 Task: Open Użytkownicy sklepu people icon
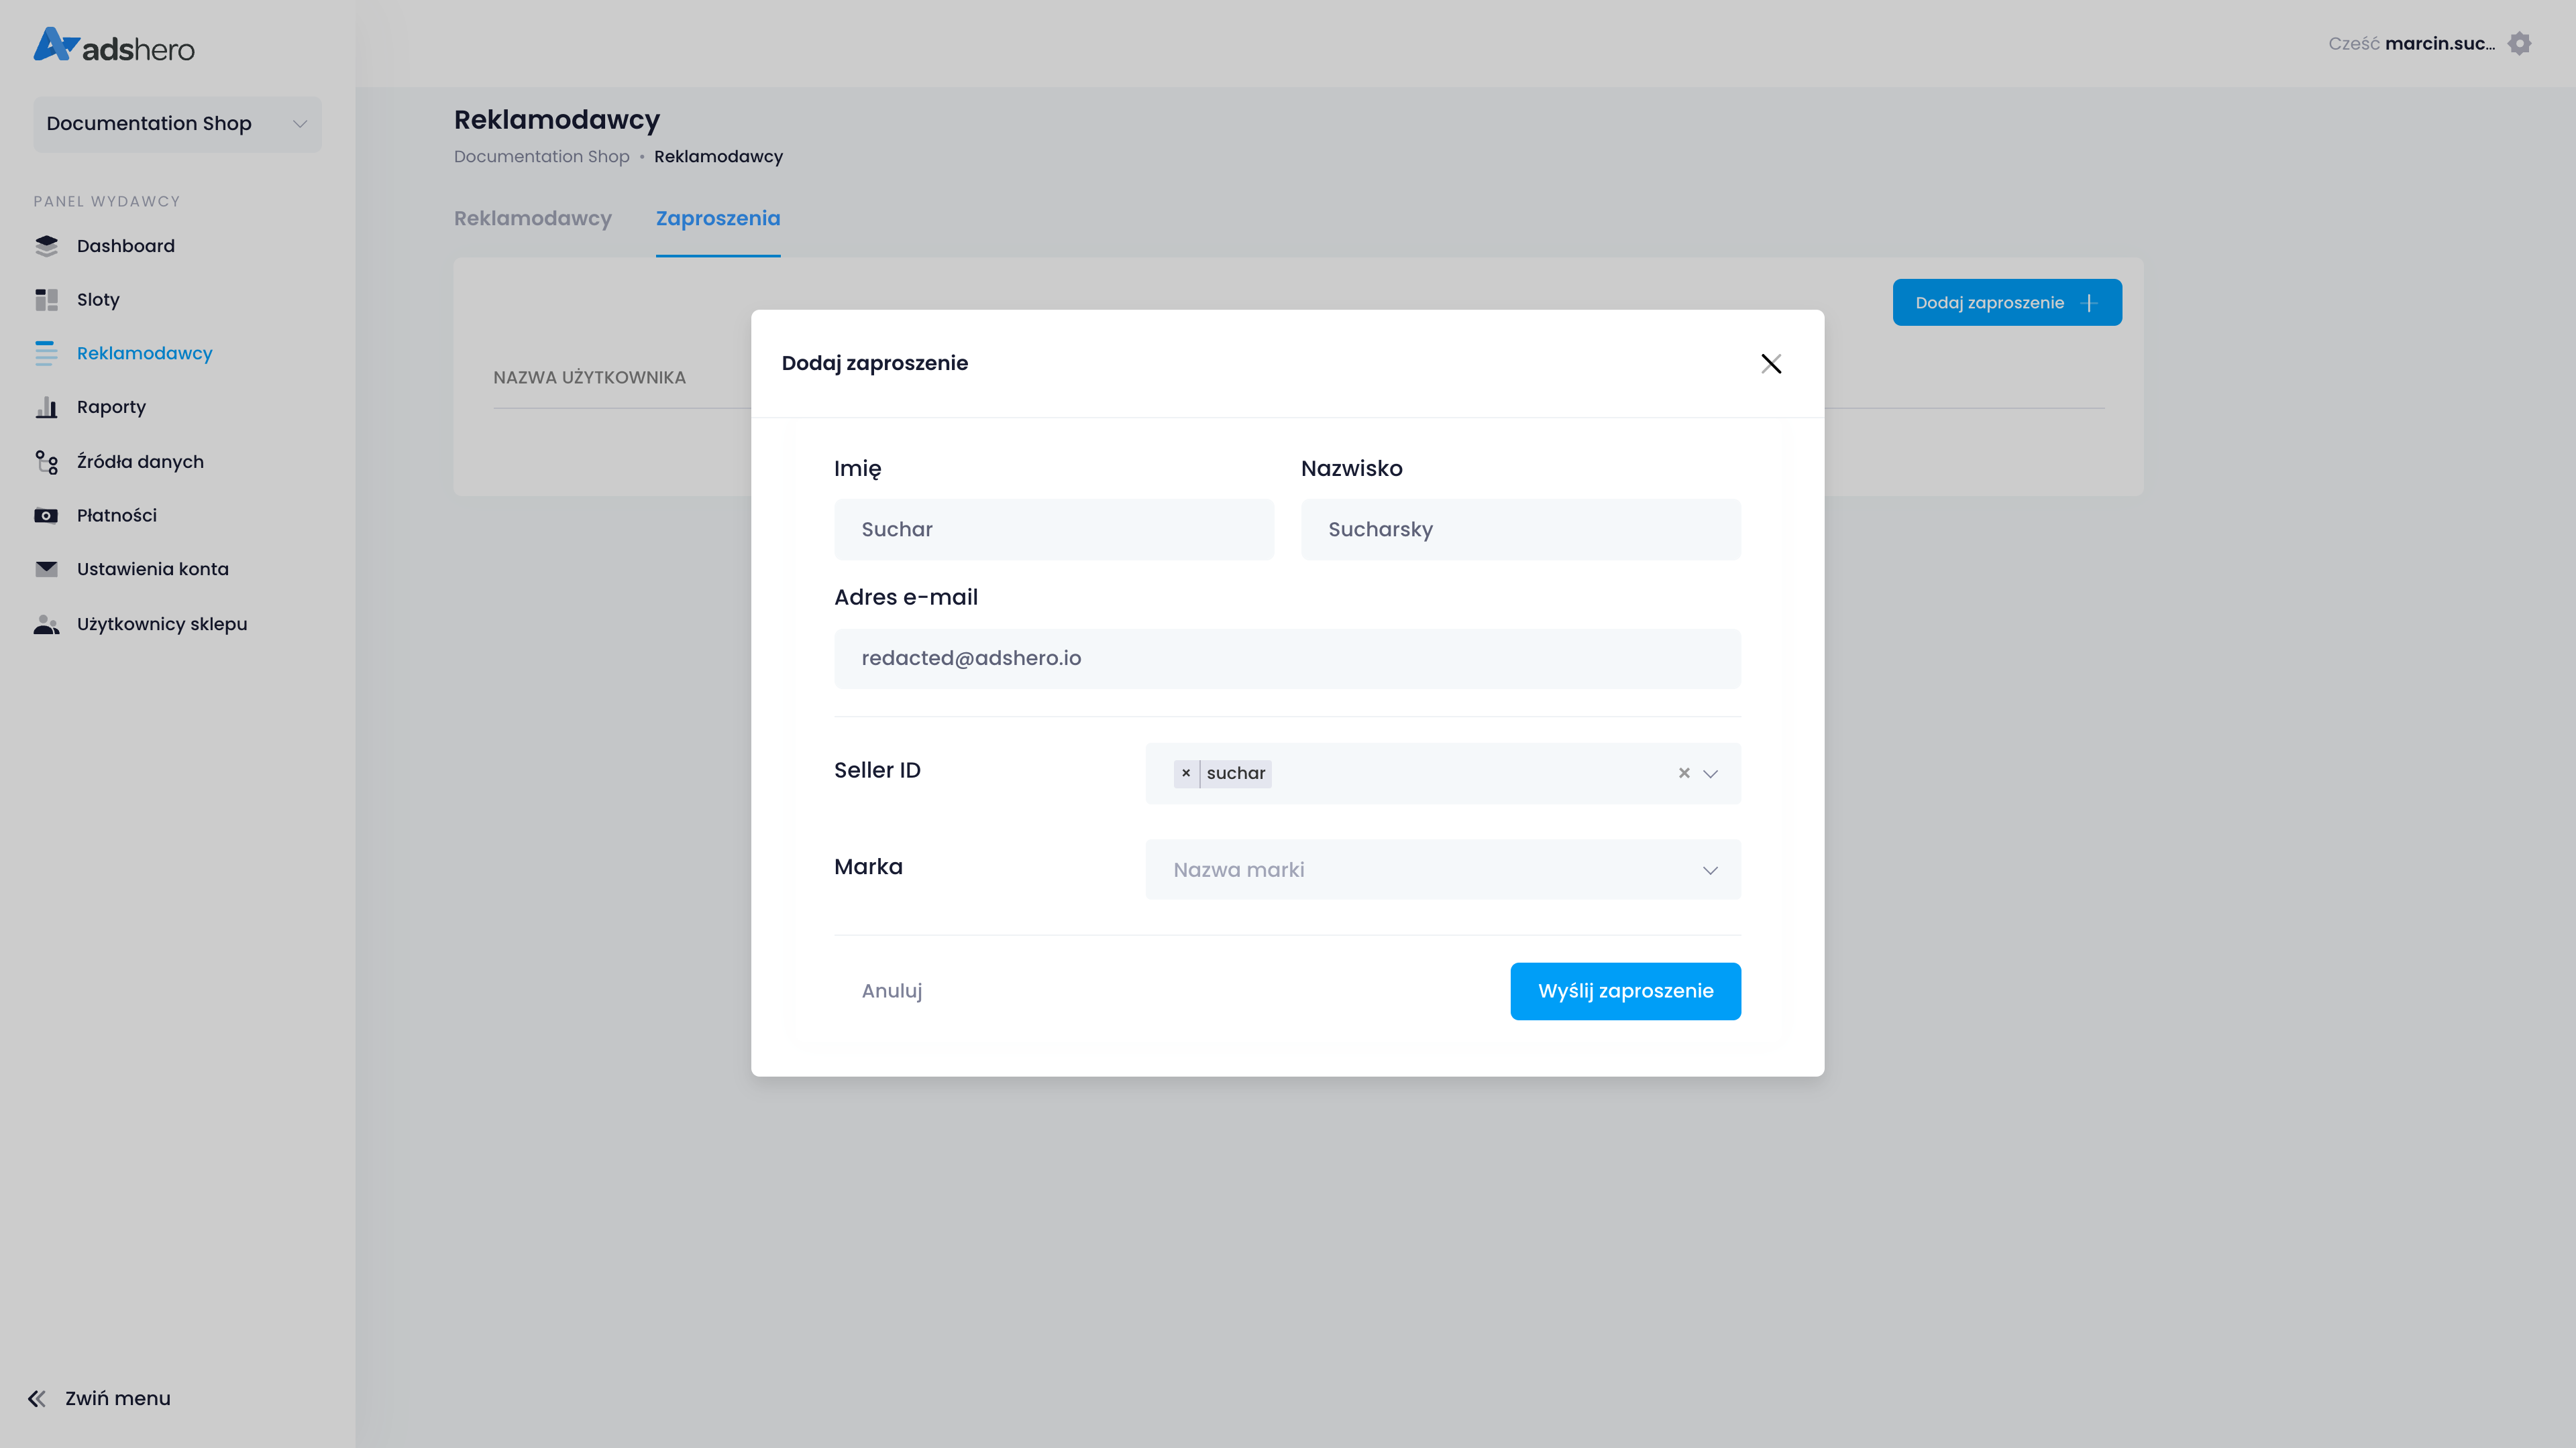[46, 625]
